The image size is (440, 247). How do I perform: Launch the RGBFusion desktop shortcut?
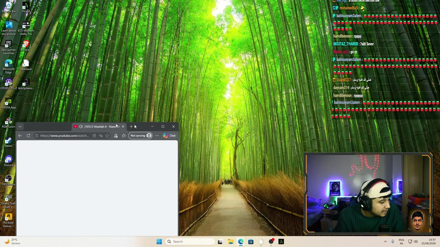coord(9,122)
